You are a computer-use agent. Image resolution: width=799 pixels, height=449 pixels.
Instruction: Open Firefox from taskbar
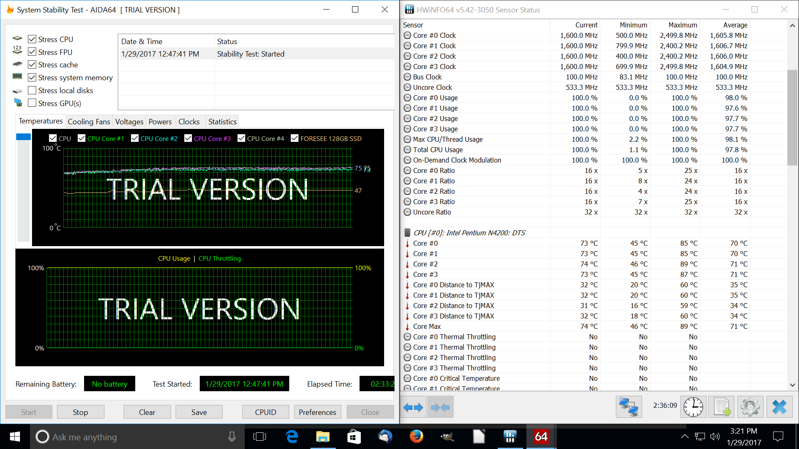(x=416, y=437)
